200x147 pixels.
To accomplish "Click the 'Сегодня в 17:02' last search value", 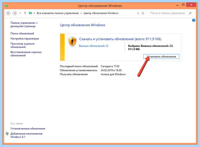I will [x=110, y=66].
